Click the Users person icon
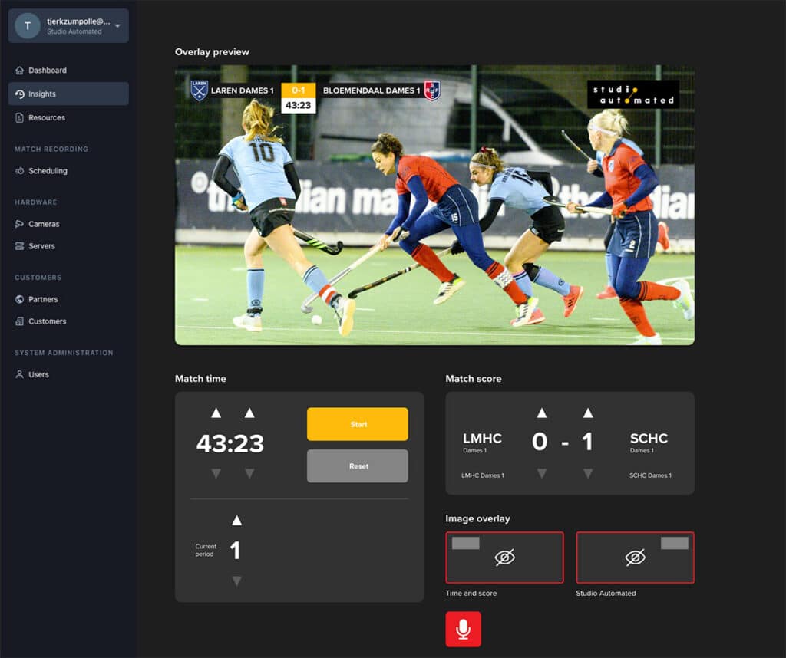The image size is (786, 658). pyautogui.click(x=20, y=375)
